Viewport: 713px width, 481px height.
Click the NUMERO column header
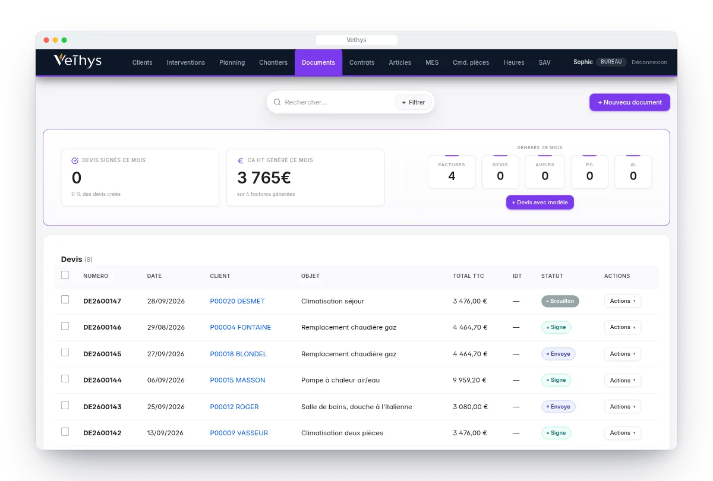tap(96, 276)
